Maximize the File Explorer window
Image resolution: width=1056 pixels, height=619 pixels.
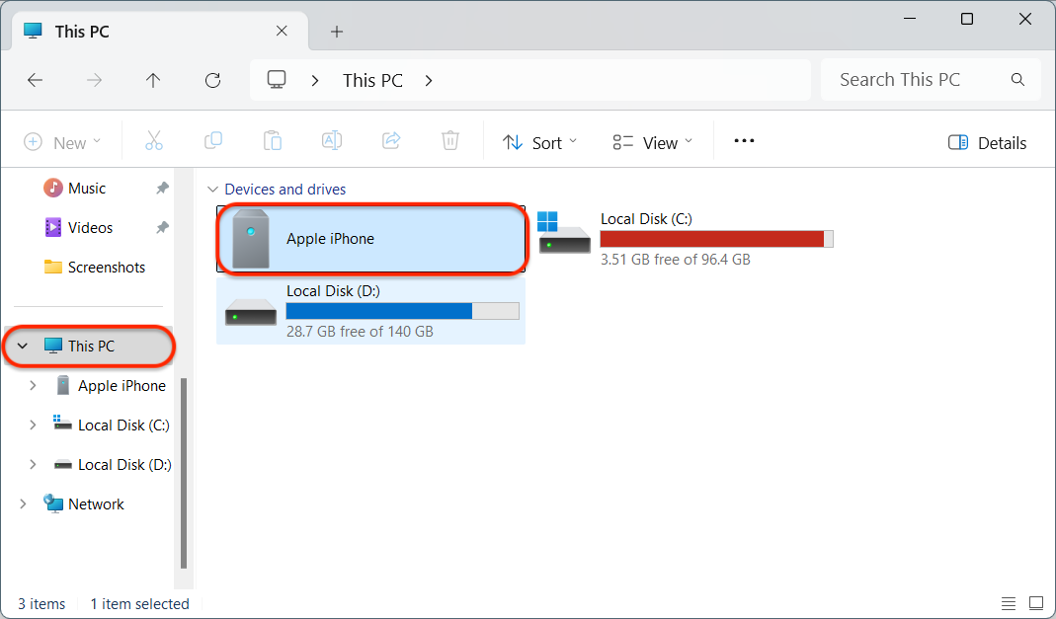[x=967, y=19]
